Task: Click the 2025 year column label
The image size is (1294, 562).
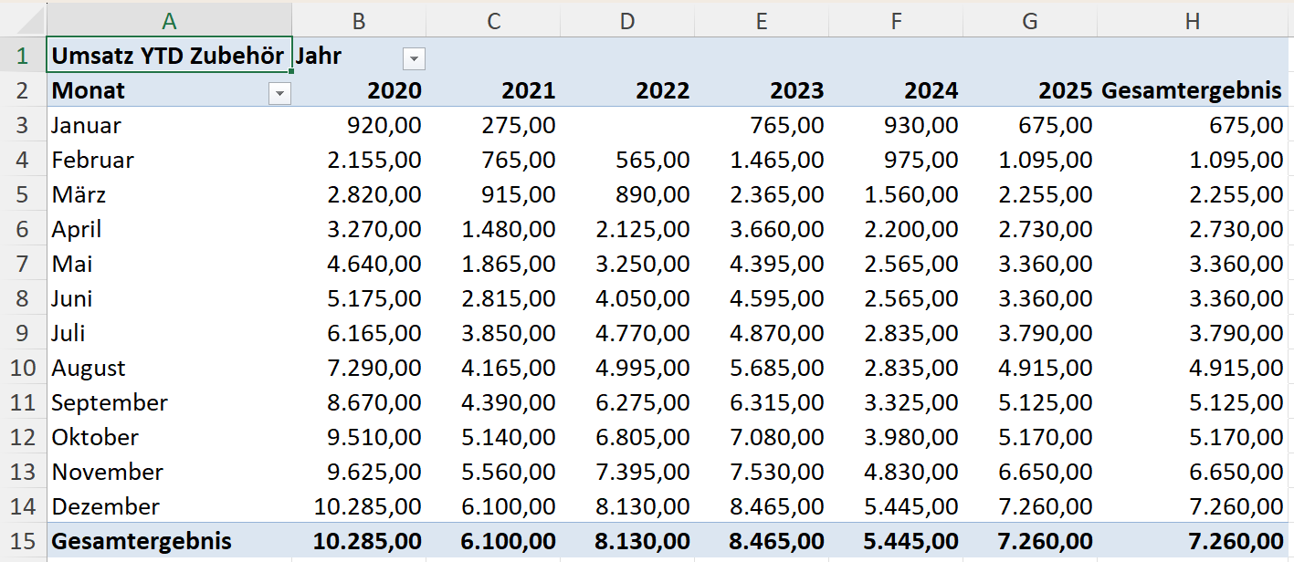Action: [1065, 90]
